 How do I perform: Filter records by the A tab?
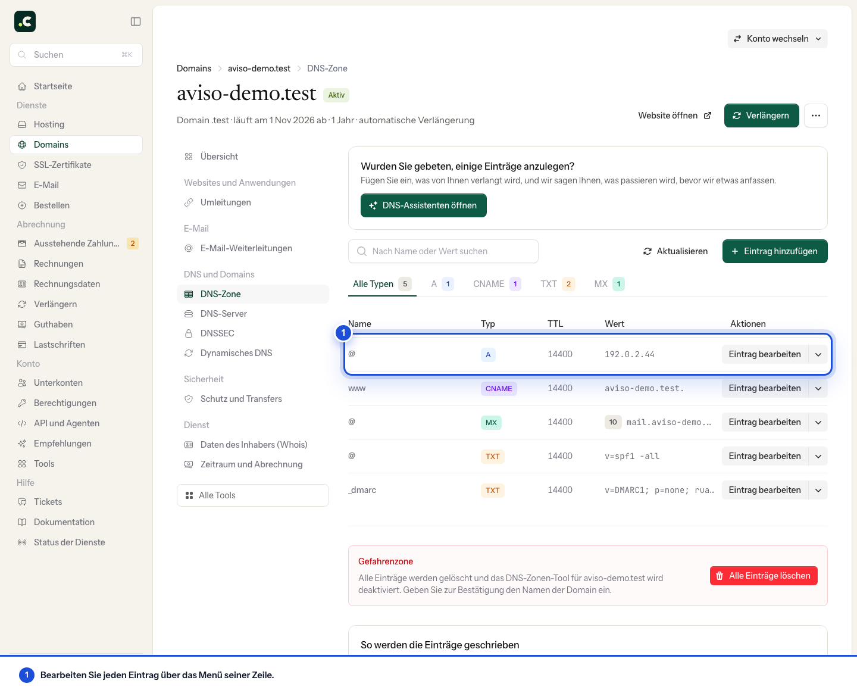[443, 284]
